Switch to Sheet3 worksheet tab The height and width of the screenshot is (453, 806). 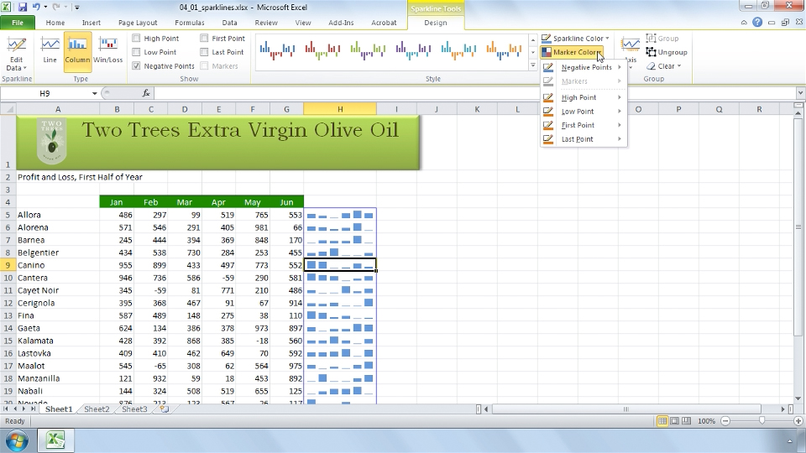coord(134,409)
